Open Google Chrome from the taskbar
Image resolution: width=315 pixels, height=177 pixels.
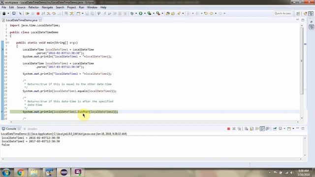[20, 173]
